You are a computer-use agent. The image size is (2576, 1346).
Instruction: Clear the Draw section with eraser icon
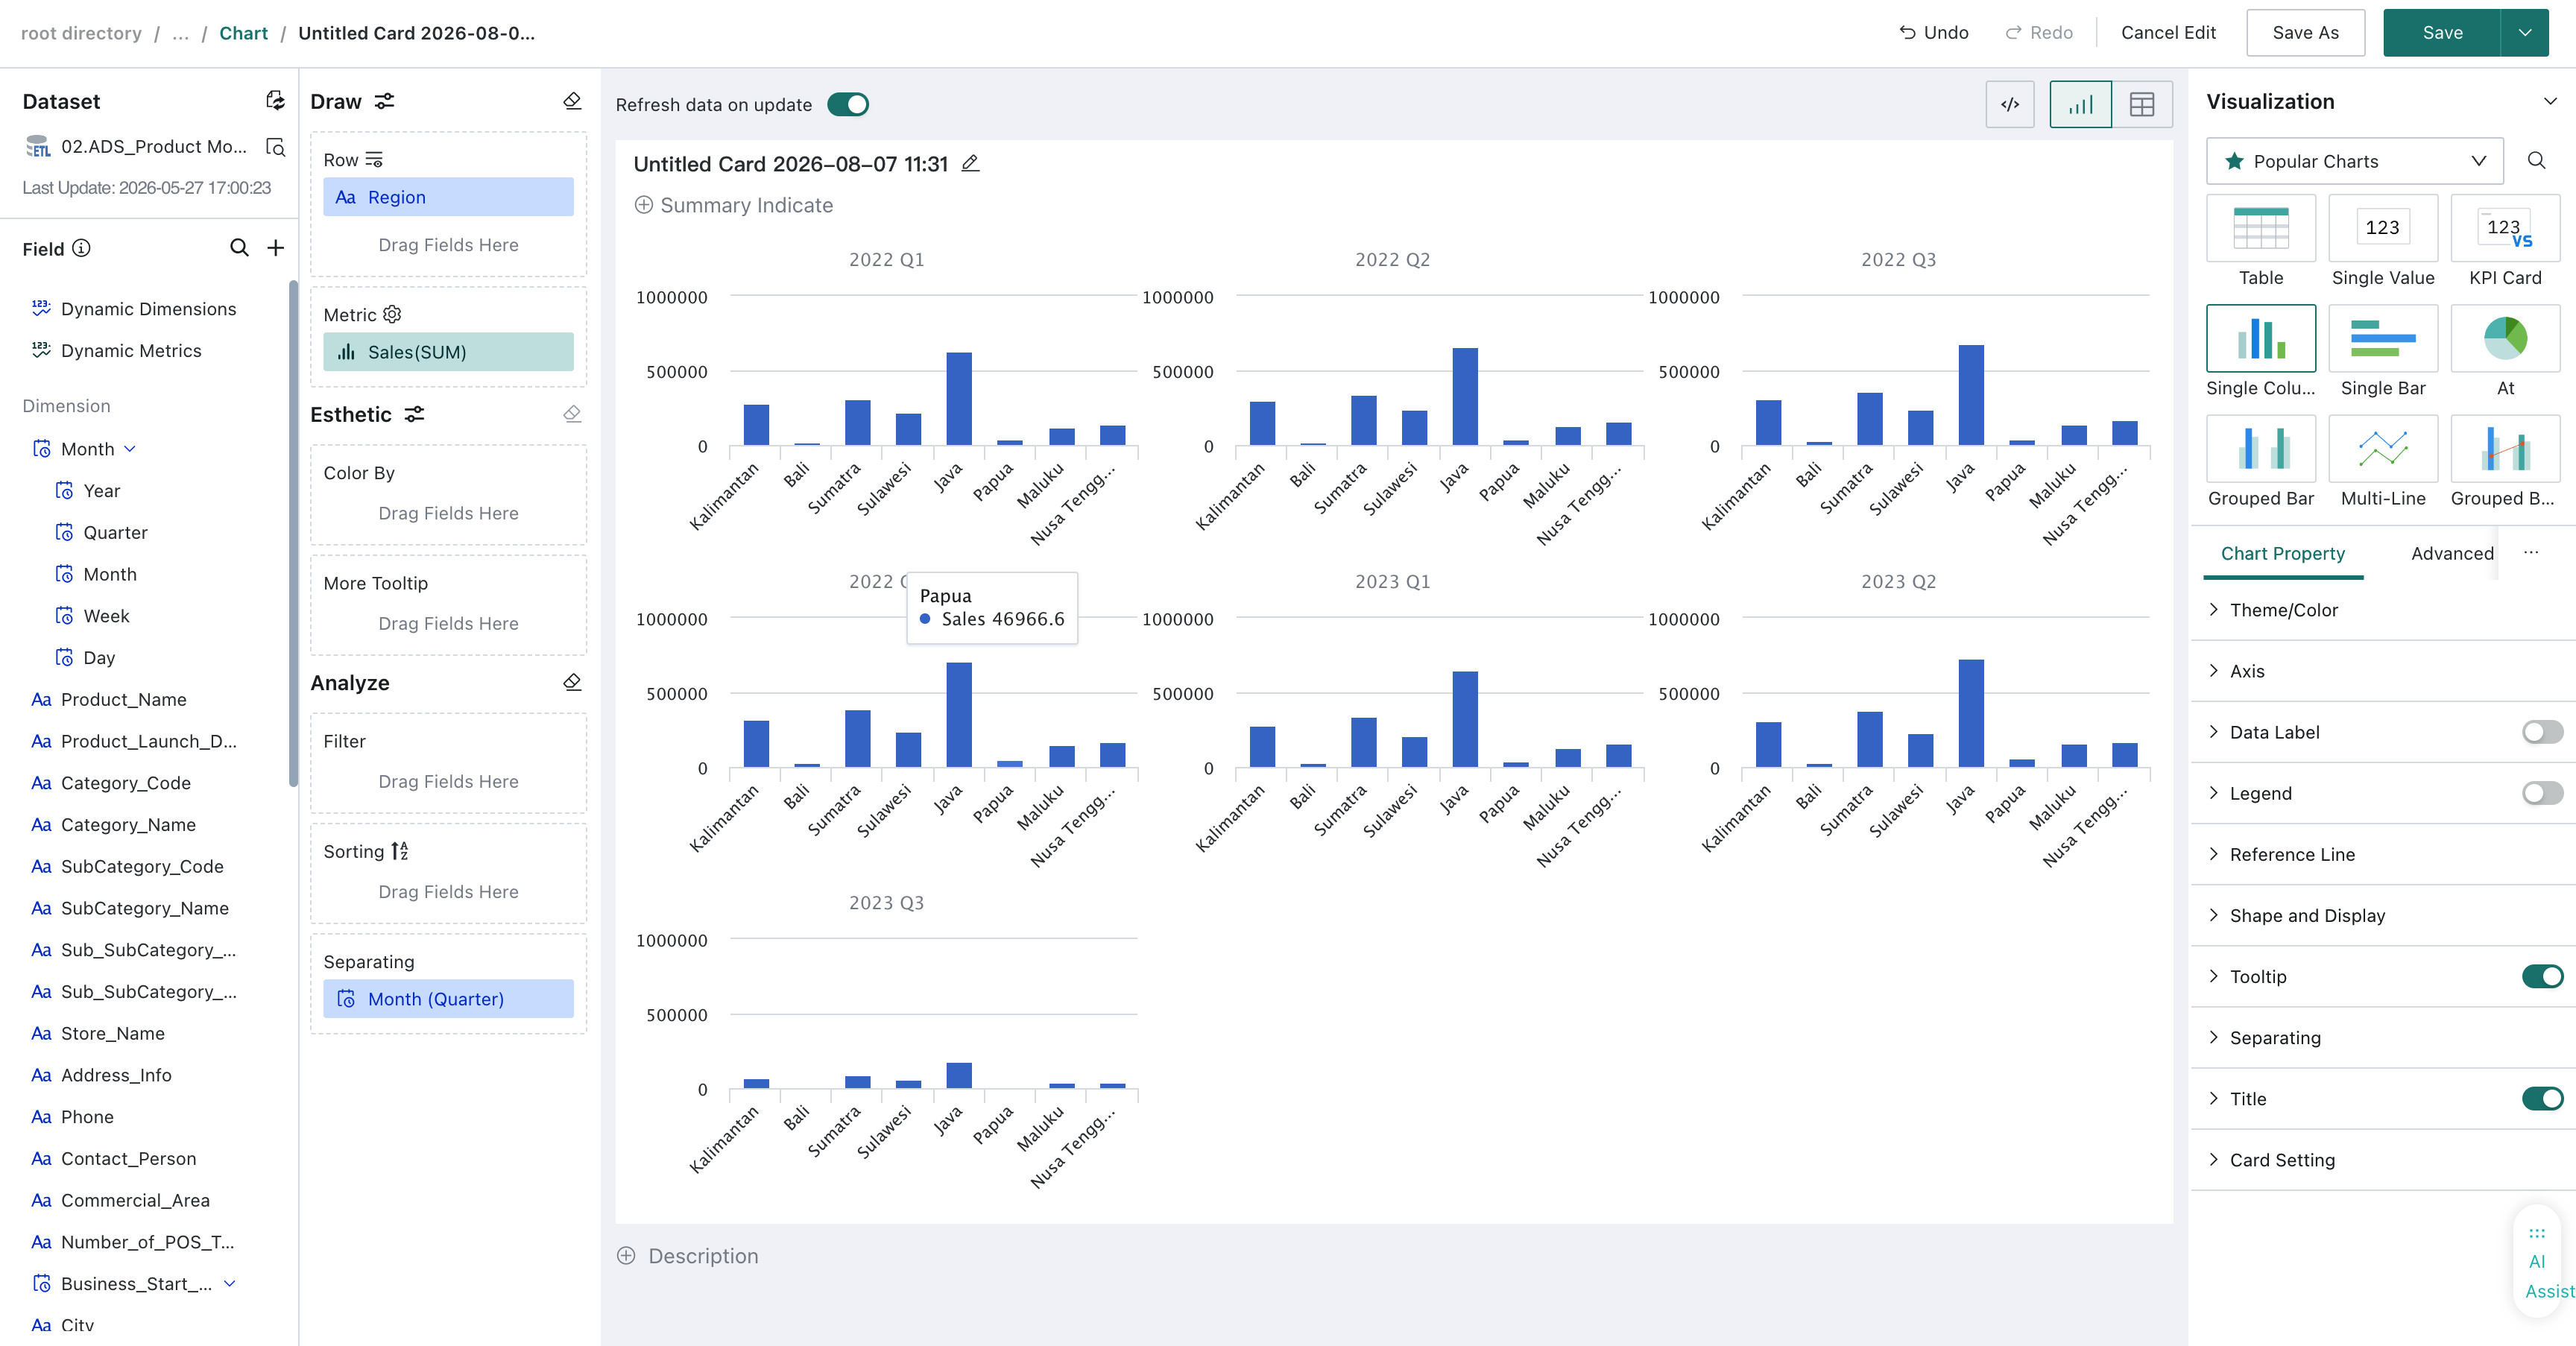click(x=572, y=101)
